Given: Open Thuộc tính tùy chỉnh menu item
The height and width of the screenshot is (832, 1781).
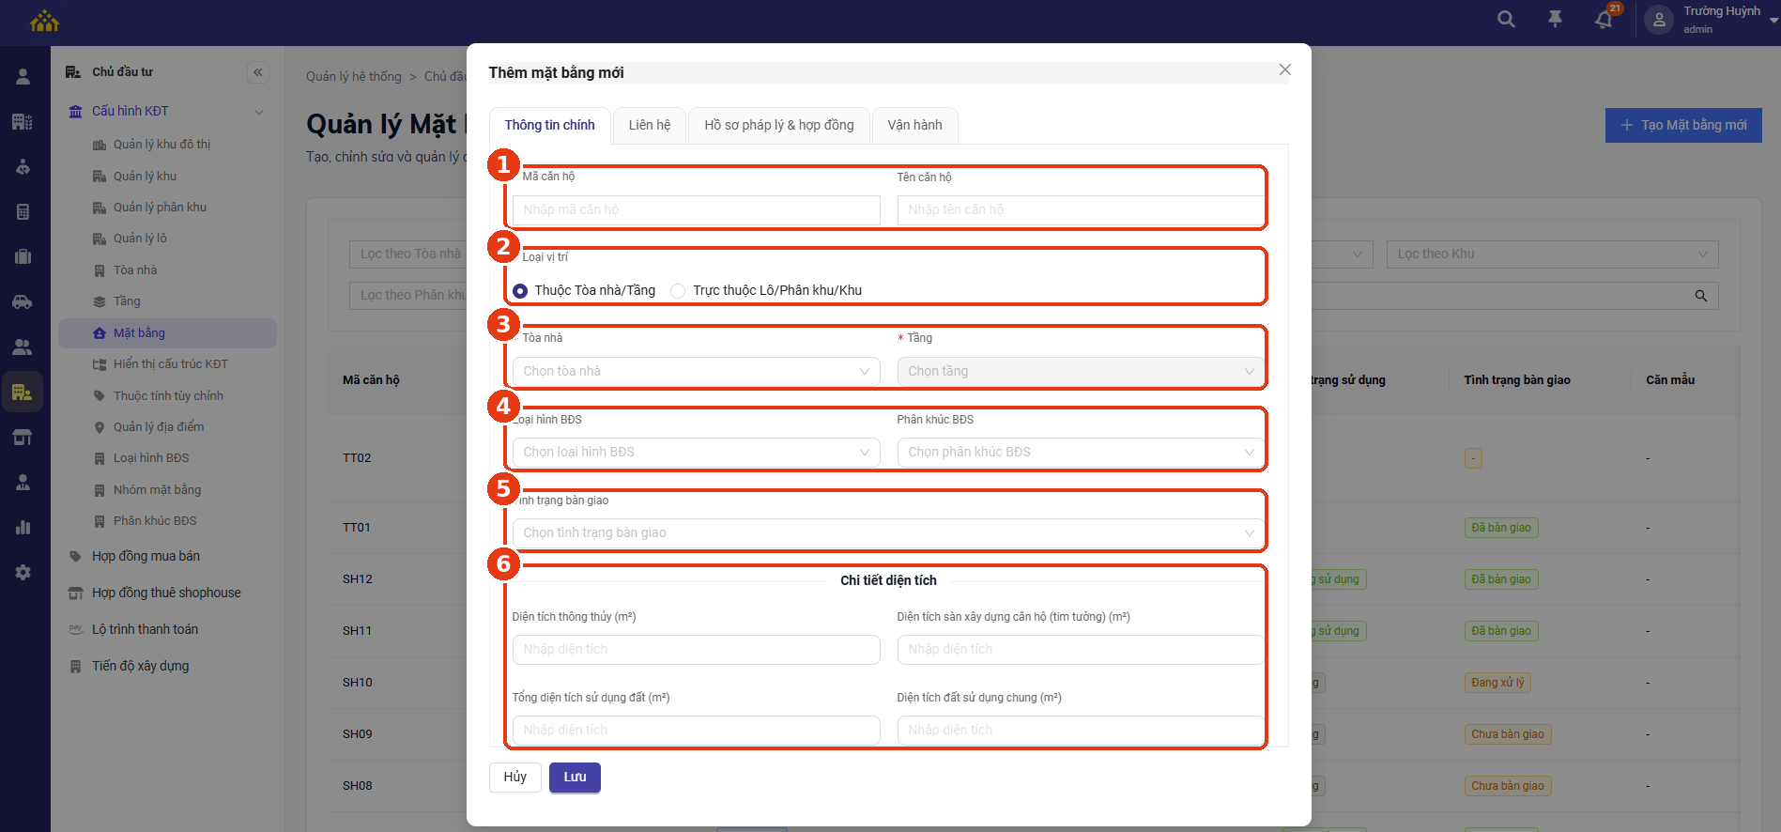Looking at the screenshot, I should (167, 395).
